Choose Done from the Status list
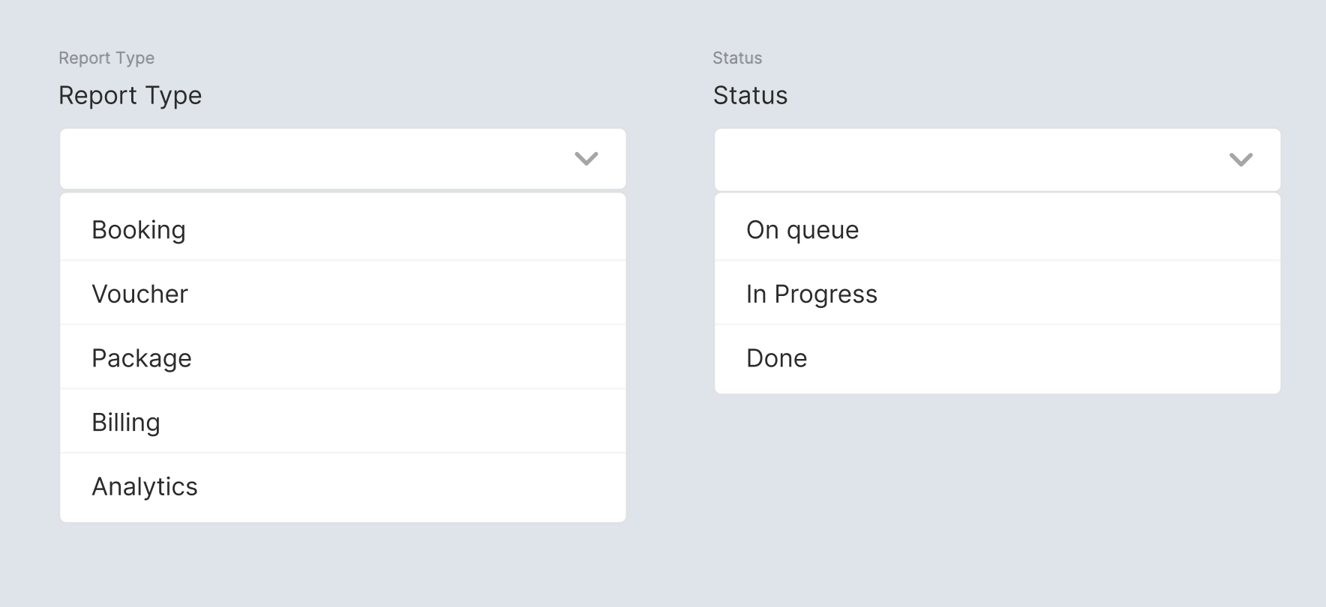This screenshot has width=1326, height=607. pos(776,358)
